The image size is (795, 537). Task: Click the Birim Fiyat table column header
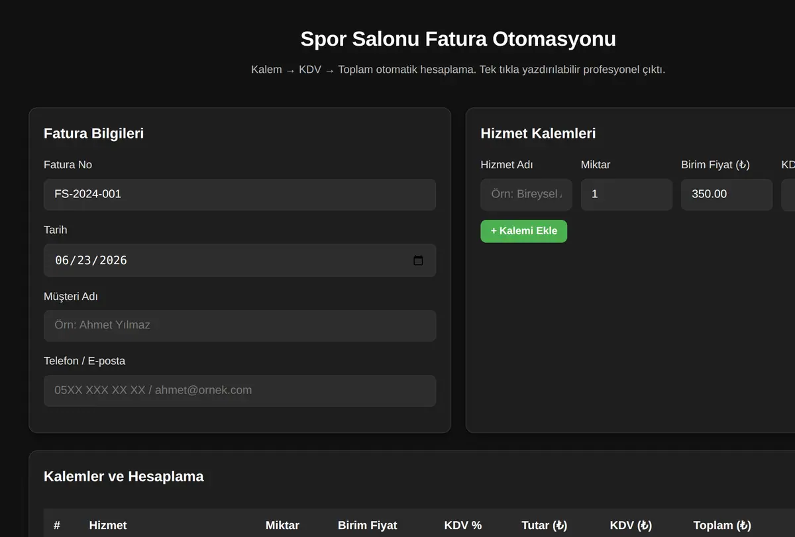tap(368, 525)
